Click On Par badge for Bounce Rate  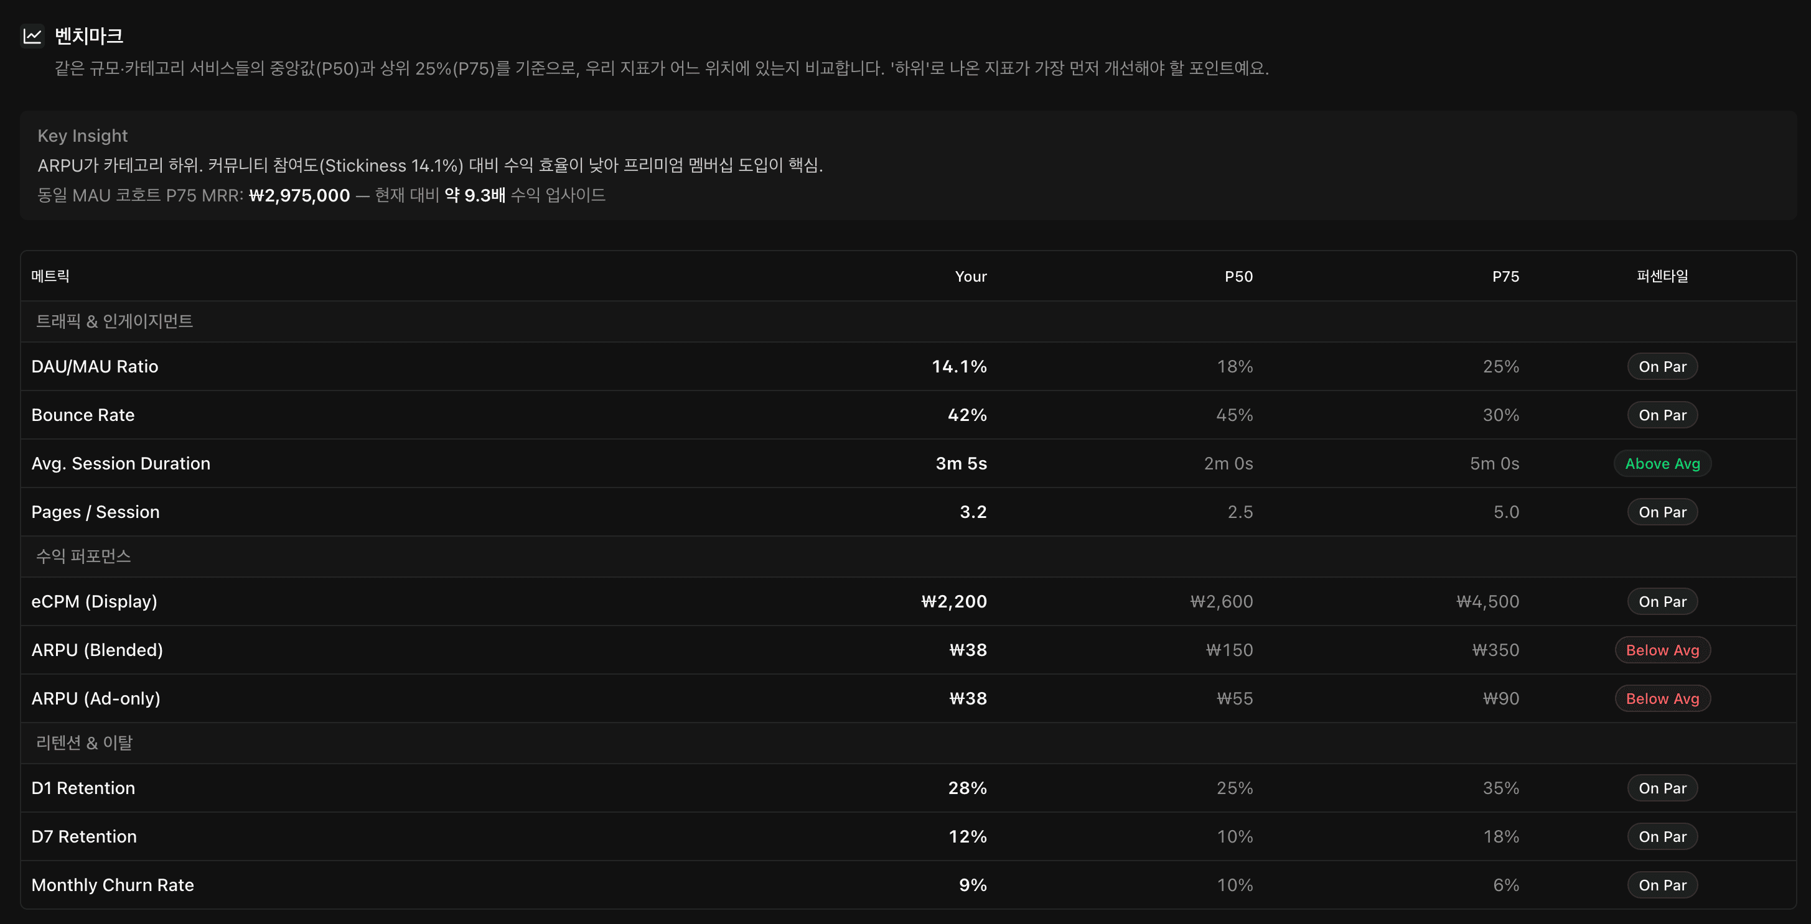(x=1662, y=415)
